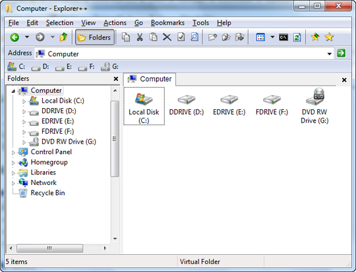Collapse the Computer tree node
356x272 pixels.
[13, 91]
